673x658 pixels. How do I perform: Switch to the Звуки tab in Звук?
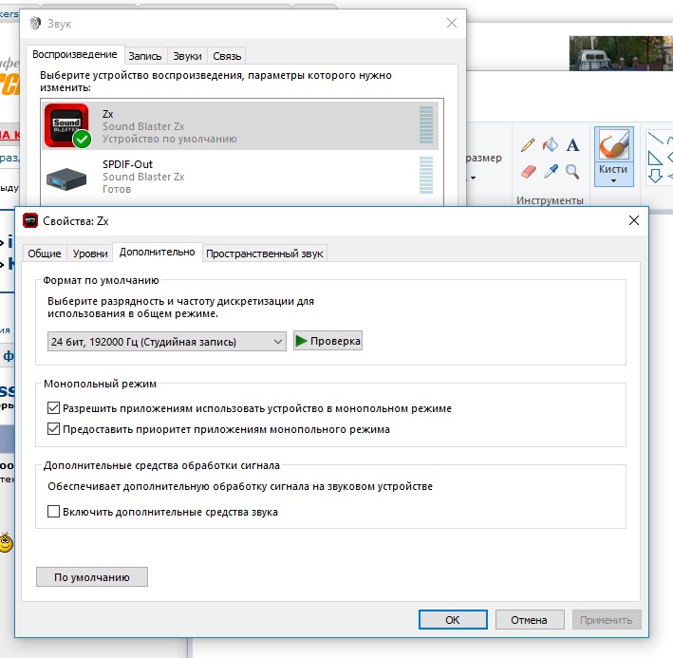pyautogui.click(x=187, y=56)
